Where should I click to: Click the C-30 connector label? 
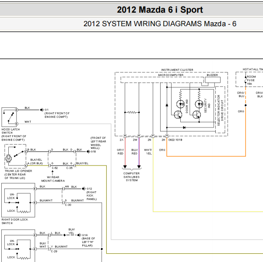pyautogui.click(x=68, y=205)
